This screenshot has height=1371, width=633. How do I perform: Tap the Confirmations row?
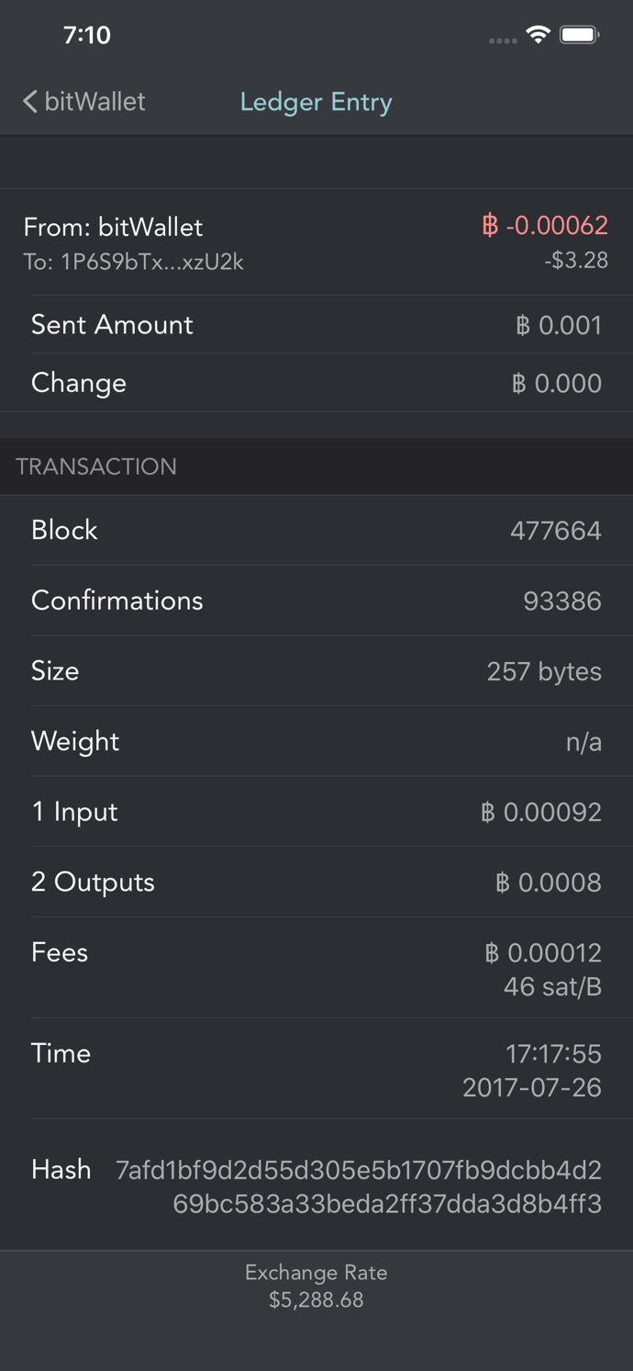316,601
